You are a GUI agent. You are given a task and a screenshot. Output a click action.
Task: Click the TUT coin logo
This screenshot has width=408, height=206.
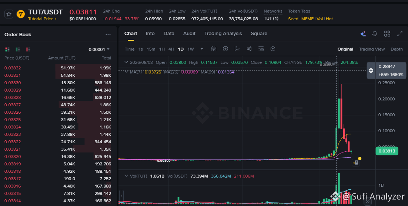21,14
